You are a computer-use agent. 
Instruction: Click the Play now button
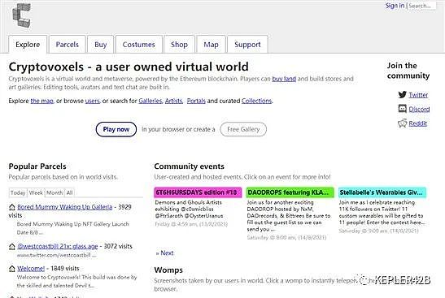116,129
